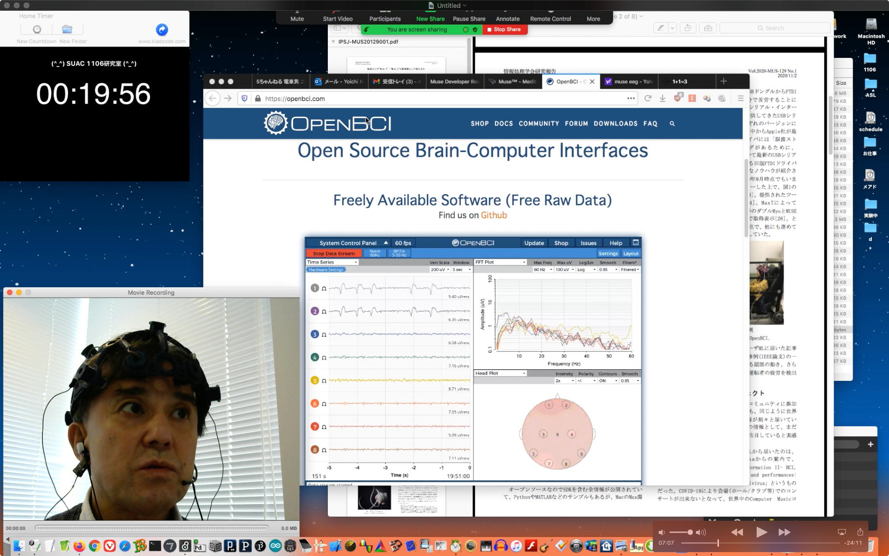Adjust the QuickTime volume slider
This screenshot has height=556, width=889.
pyautogui.click(x=681, y=532)
